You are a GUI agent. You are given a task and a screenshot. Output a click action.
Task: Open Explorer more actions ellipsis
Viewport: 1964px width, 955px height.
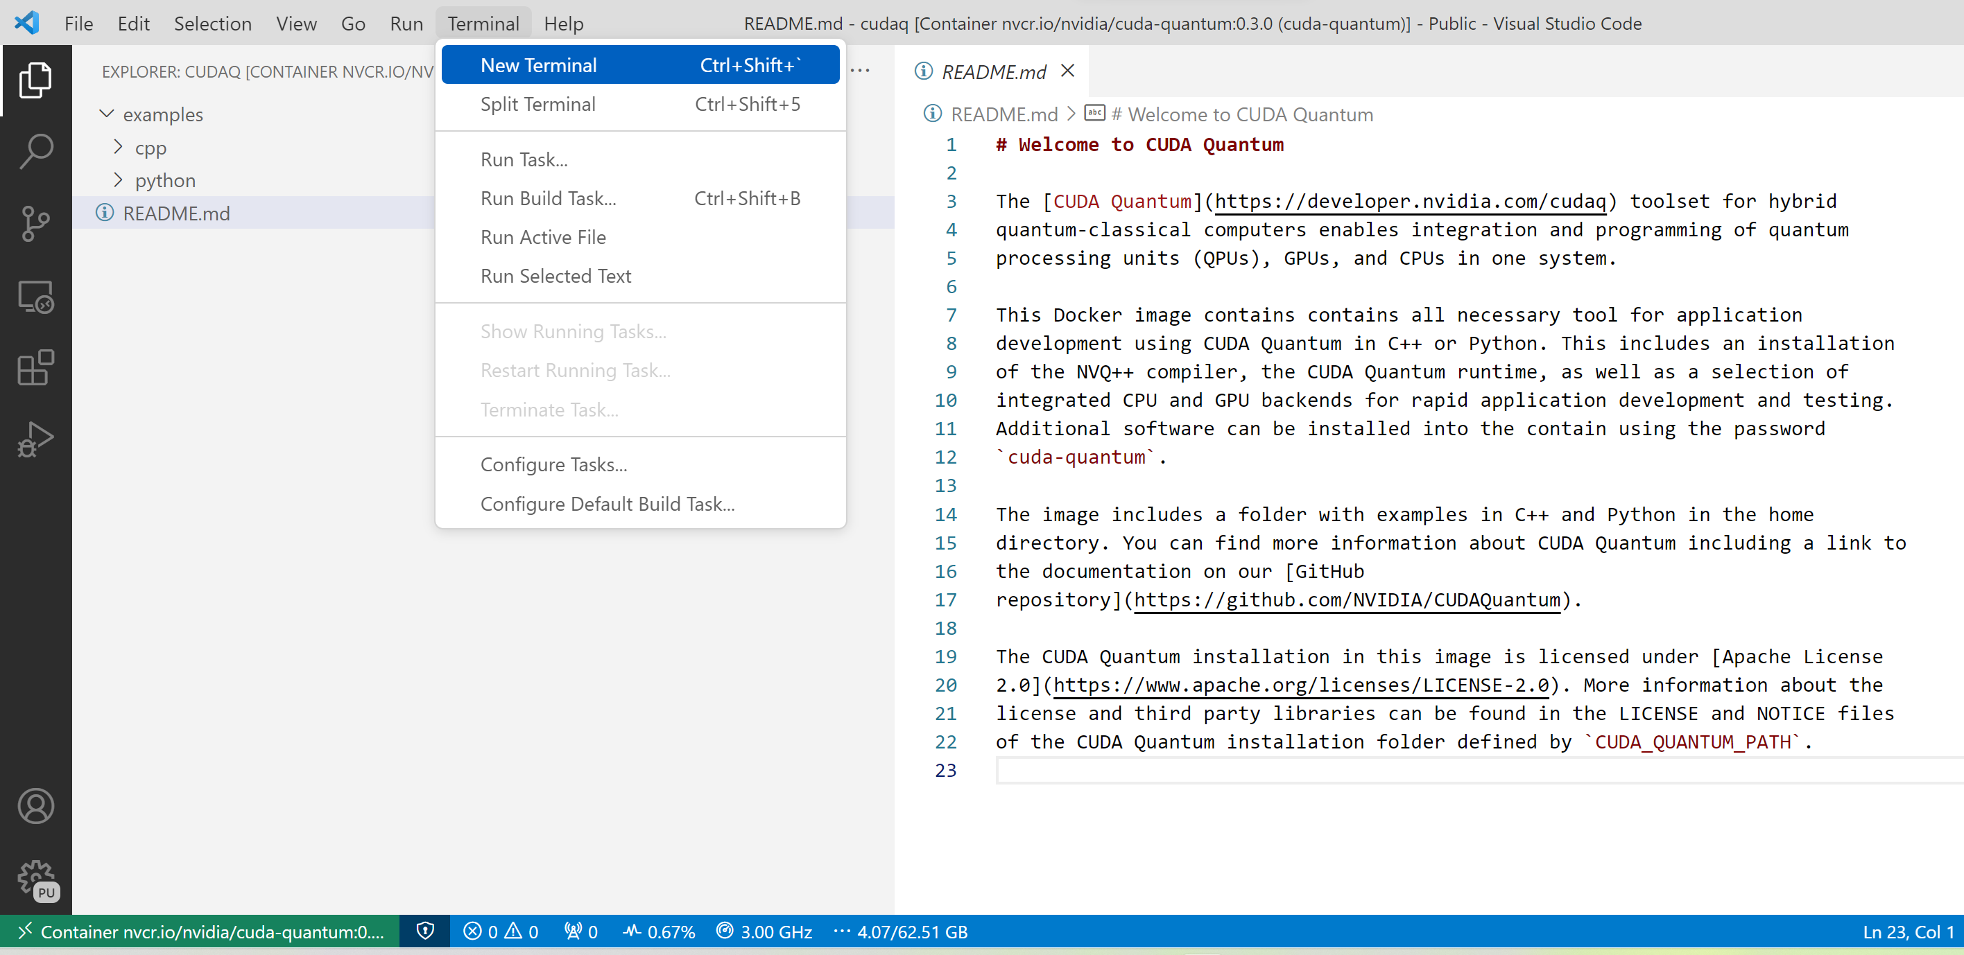pos(860,71)
